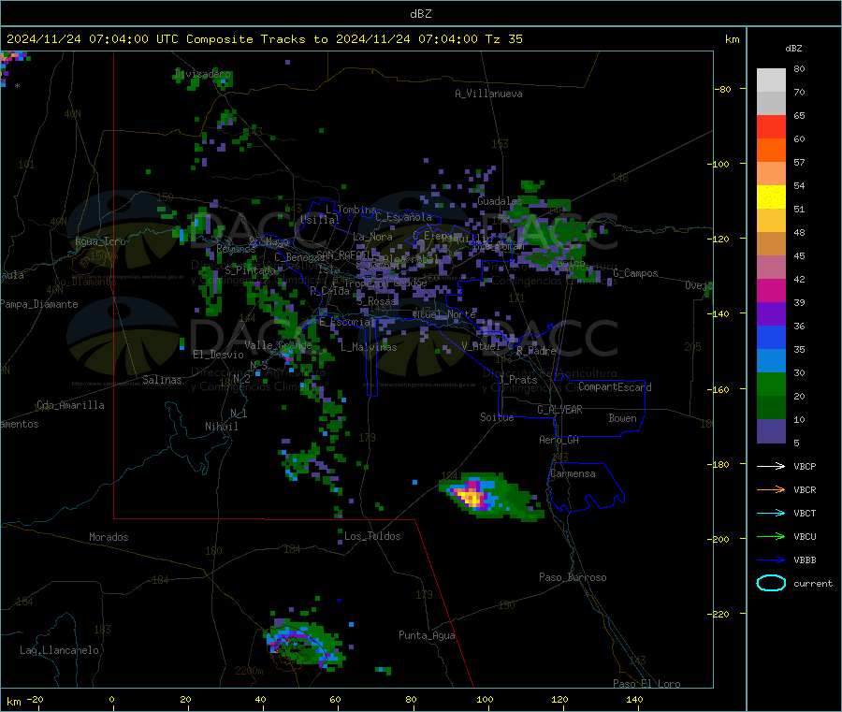
Task: Click the Bowen label
Action: [623, 418]
